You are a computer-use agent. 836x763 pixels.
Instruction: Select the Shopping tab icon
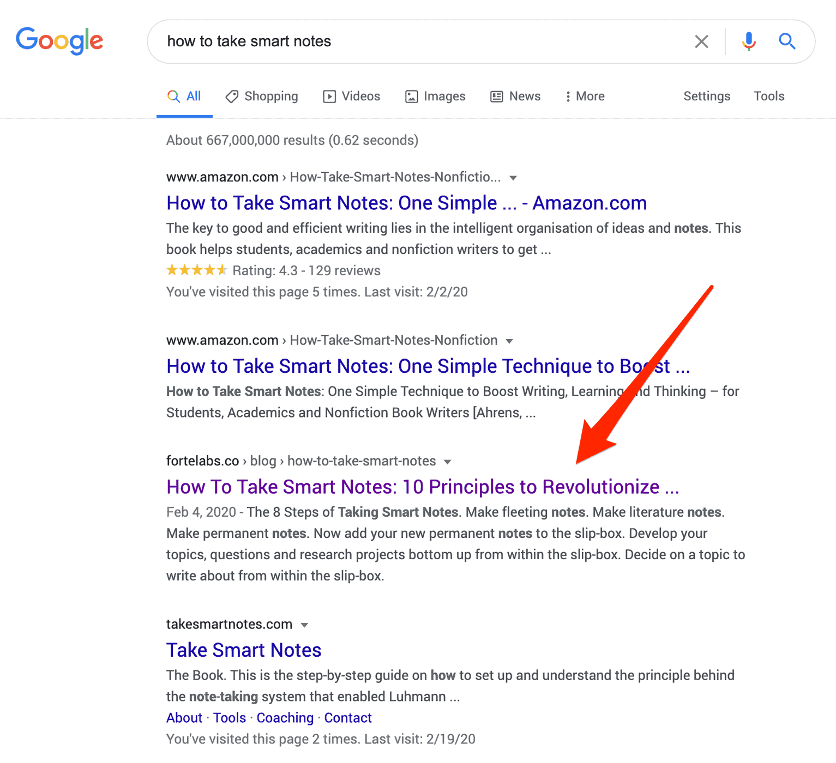232,96
